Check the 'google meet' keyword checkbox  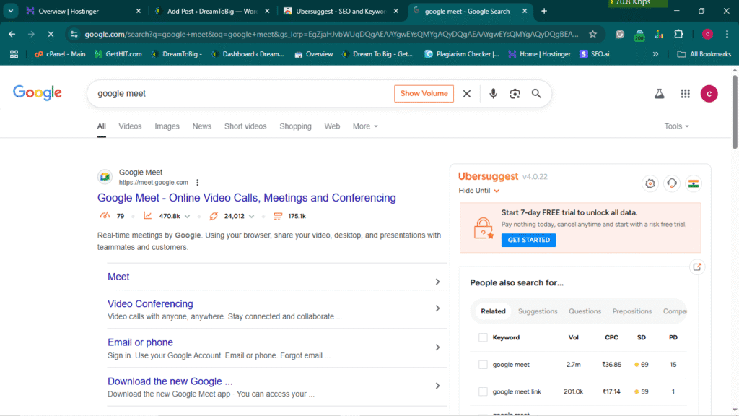pos(483,365)
